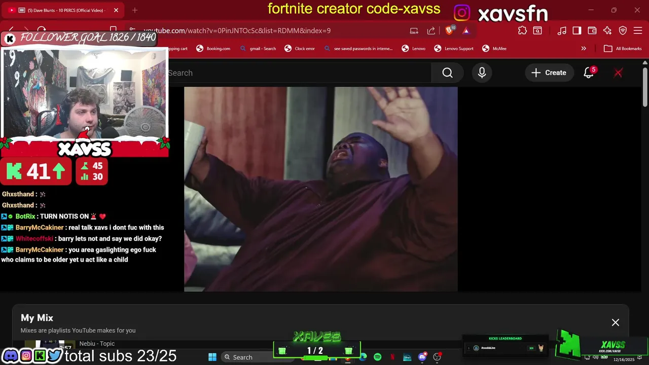
Task: Close the My Mix panel
Action: pyautogui.click(x=616, y=322)
